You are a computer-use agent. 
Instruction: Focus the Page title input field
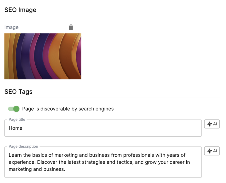[x=103, y=128]
